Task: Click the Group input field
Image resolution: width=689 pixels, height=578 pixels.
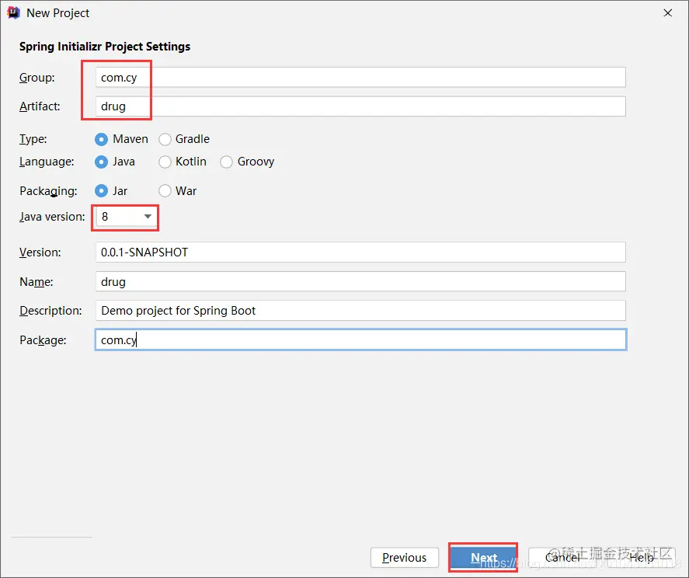Action: [x=360, y=78]
